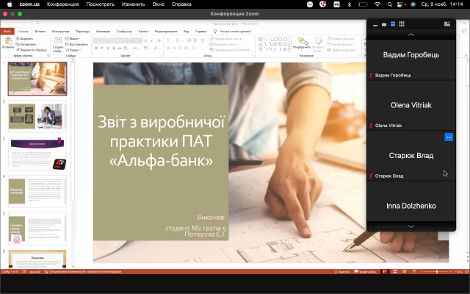This screenshot has width=470, height=294.
Task: Toggle text shadow (S) formatting
Action: coord(114,48)
